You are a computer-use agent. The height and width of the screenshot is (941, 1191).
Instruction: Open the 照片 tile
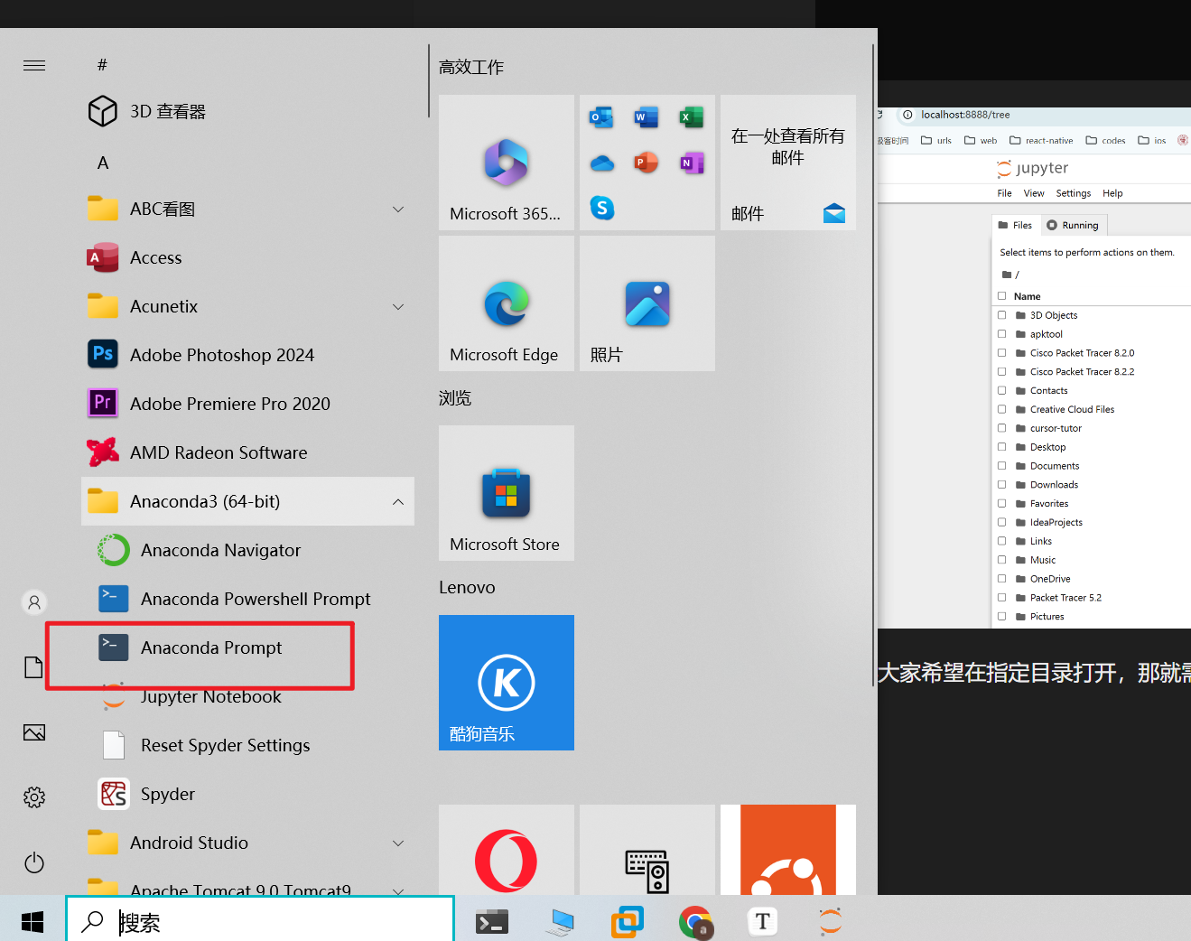click(647, 303)
